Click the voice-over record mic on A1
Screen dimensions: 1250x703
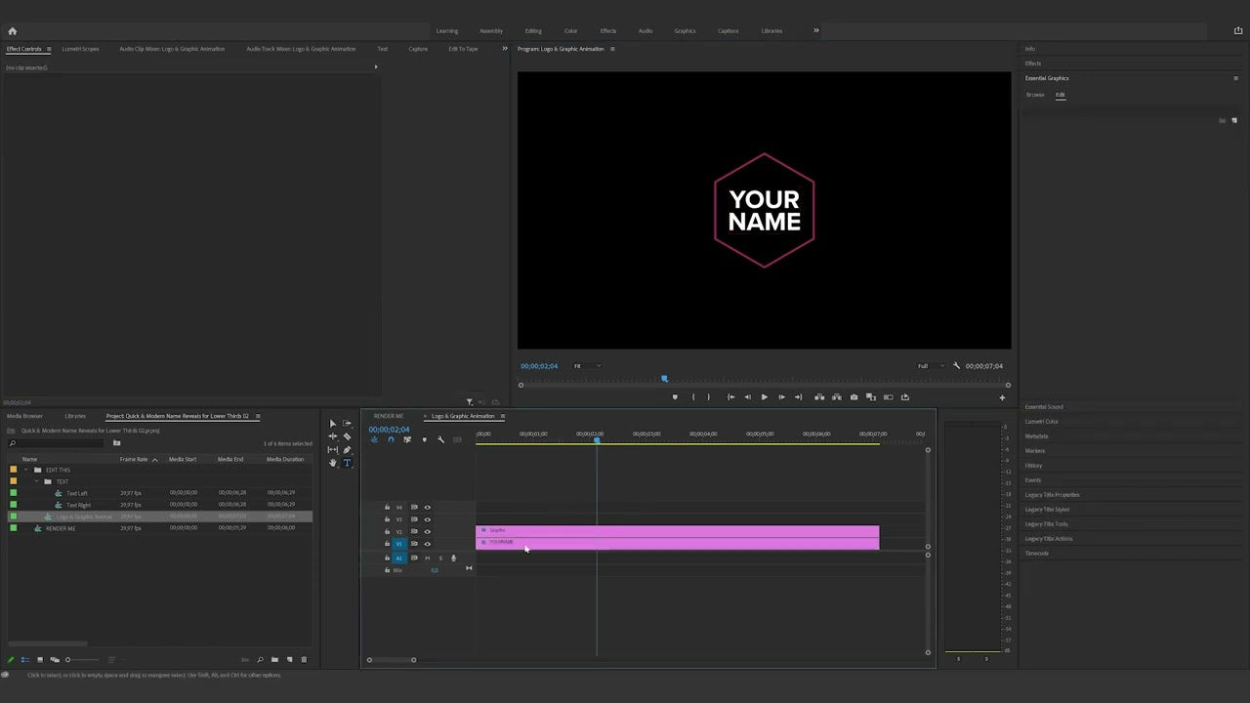(453, 558)
